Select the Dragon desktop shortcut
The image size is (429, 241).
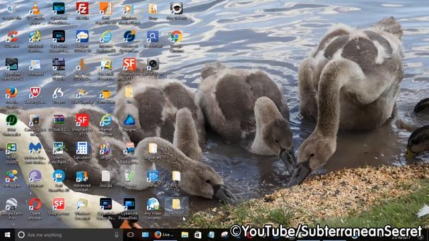(58, 95)
